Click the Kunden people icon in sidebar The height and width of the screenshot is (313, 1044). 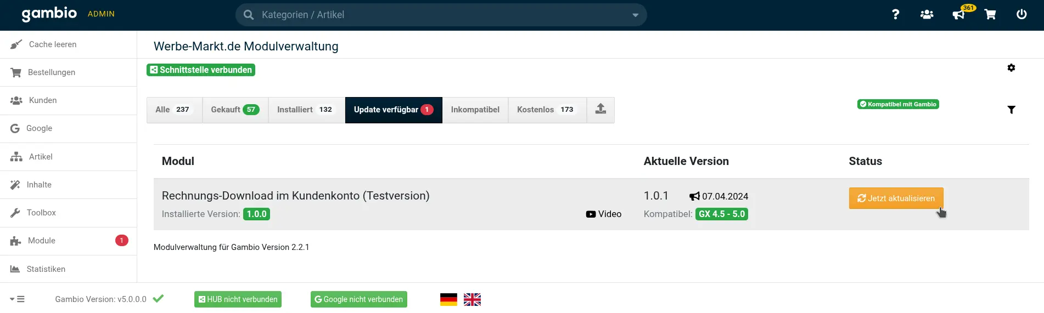[16, 100]
